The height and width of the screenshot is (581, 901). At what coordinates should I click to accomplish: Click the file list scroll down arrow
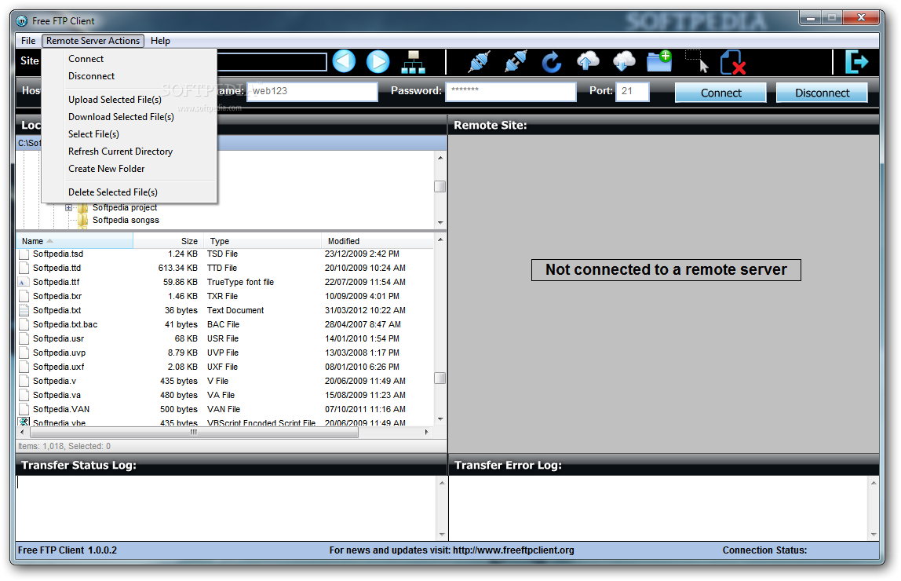(x=440, y=419)
